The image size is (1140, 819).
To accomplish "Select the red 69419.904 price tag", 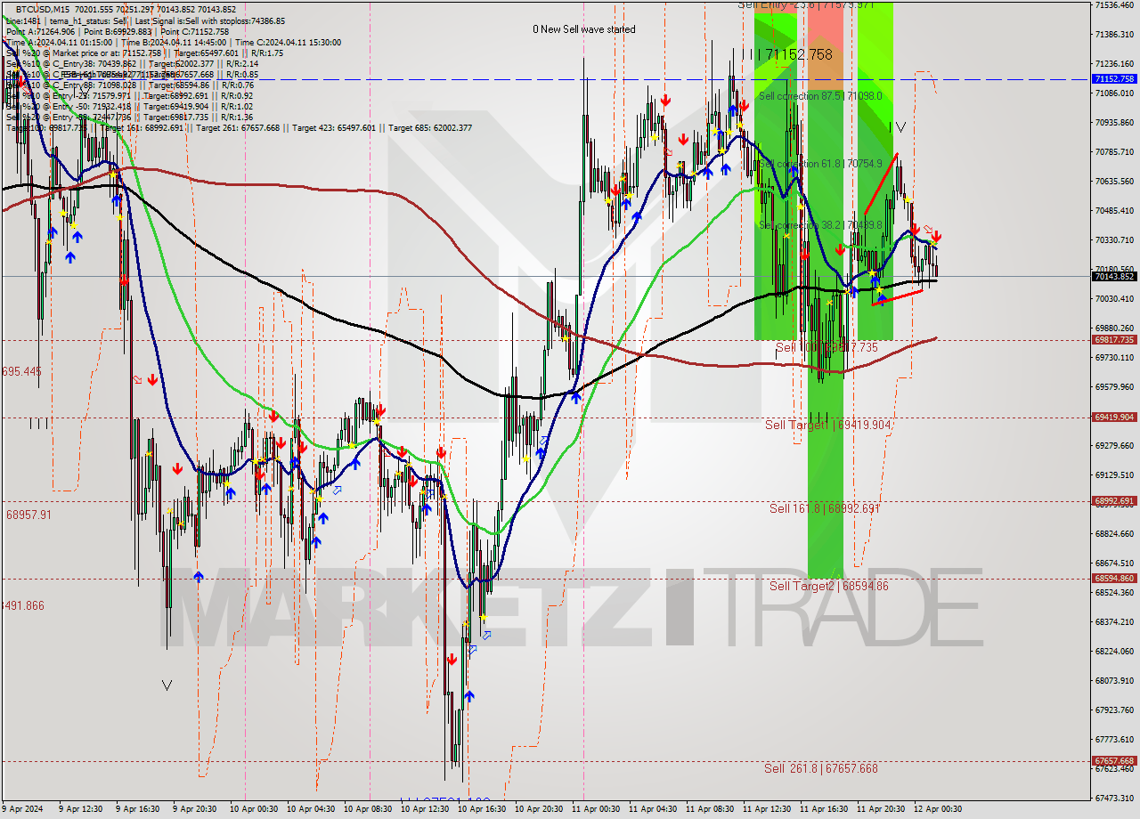I will (x=1114, y=417).
